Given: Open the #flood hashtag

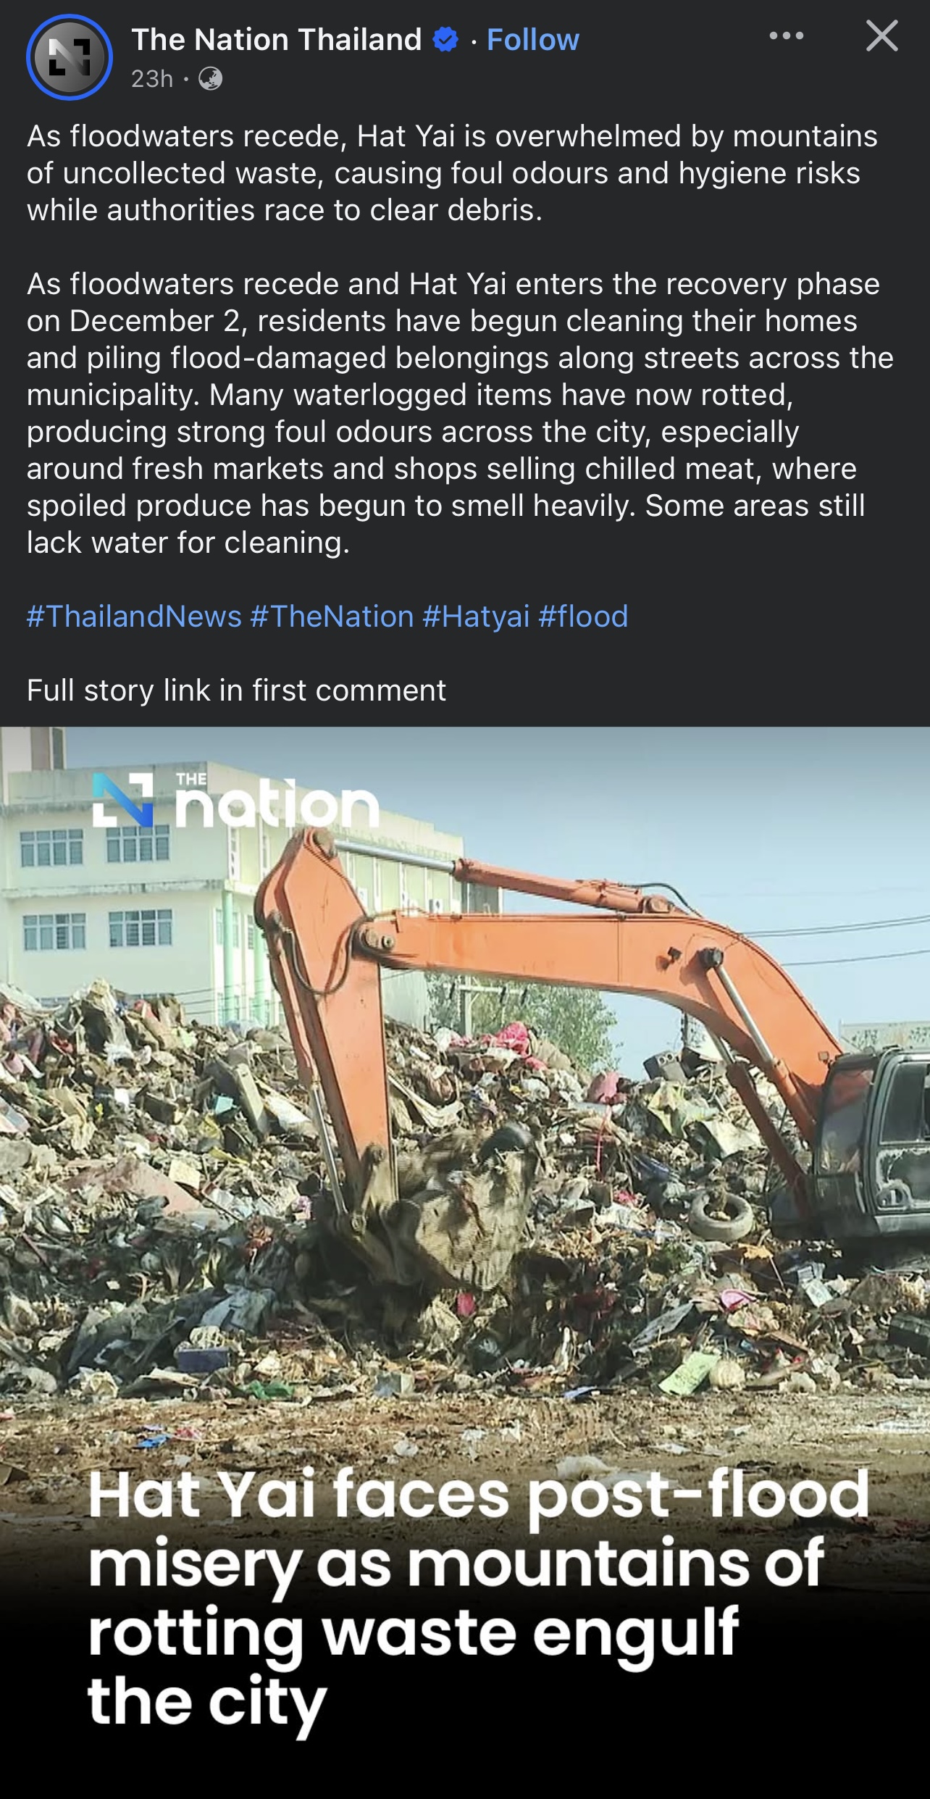Looking at the screenshot, I should coord(583,617).
